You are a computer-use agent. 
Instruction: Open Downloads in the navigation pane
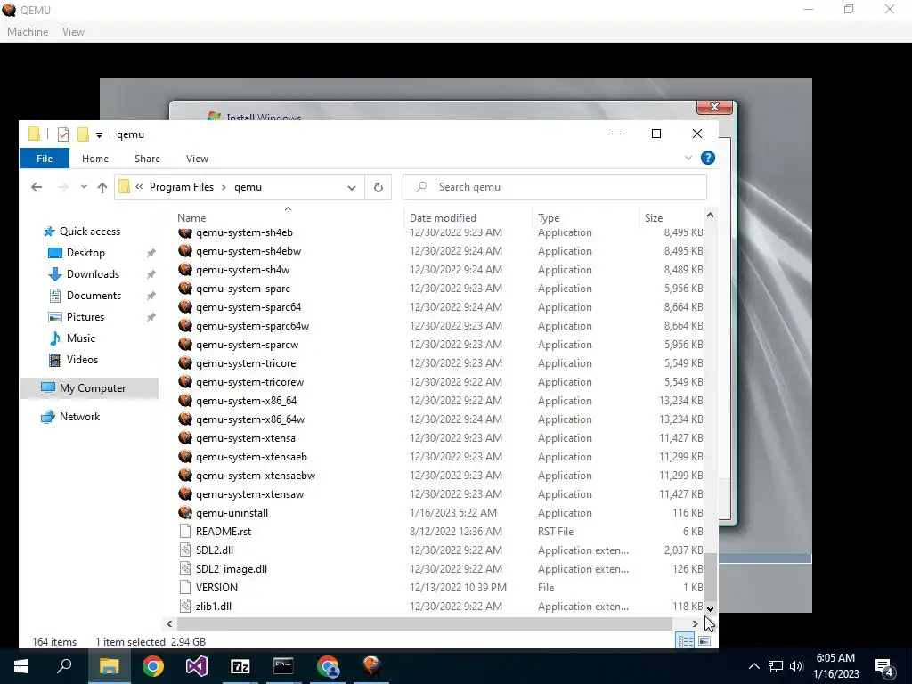tap(93, 274)
